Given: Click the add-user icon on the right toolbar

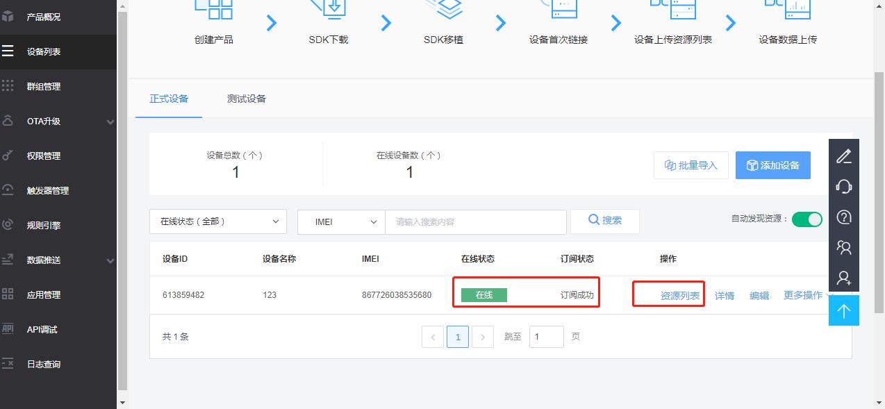Looking at the screenshot, I should [x=843, y=277].
